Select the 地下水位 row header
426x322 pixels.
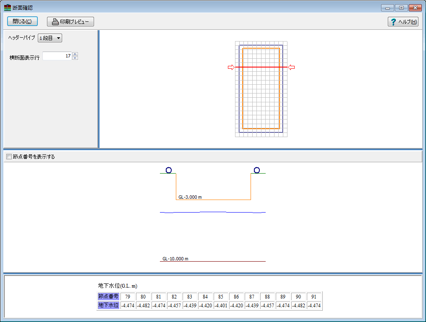(108, 305)
